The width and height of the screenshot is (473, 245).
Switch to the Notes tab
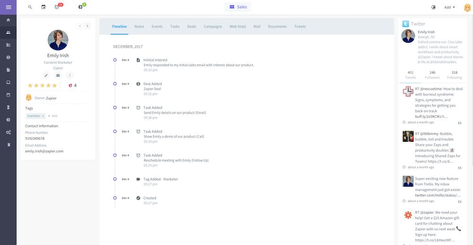pyautogui.click(x=139, y=26)
